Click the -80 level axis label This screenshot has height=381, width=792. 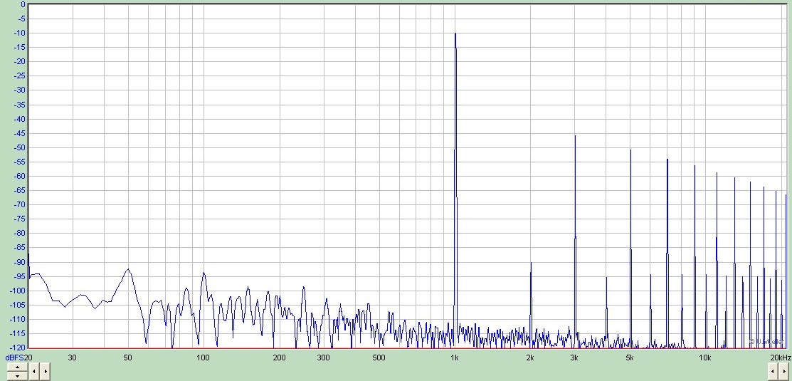click(19, 234)
